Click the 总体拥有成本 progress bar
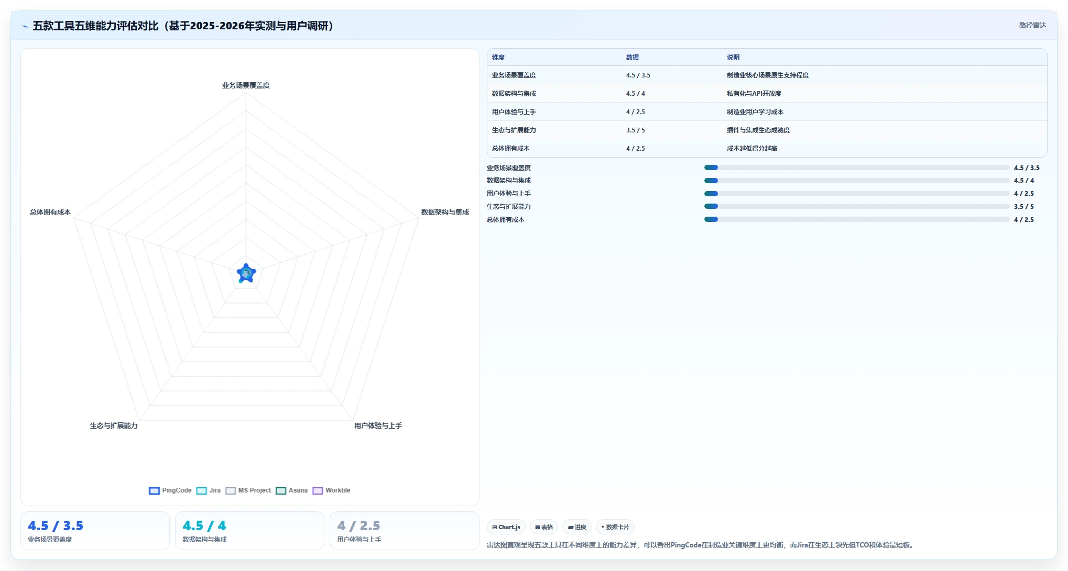 (x=857, y=219)
